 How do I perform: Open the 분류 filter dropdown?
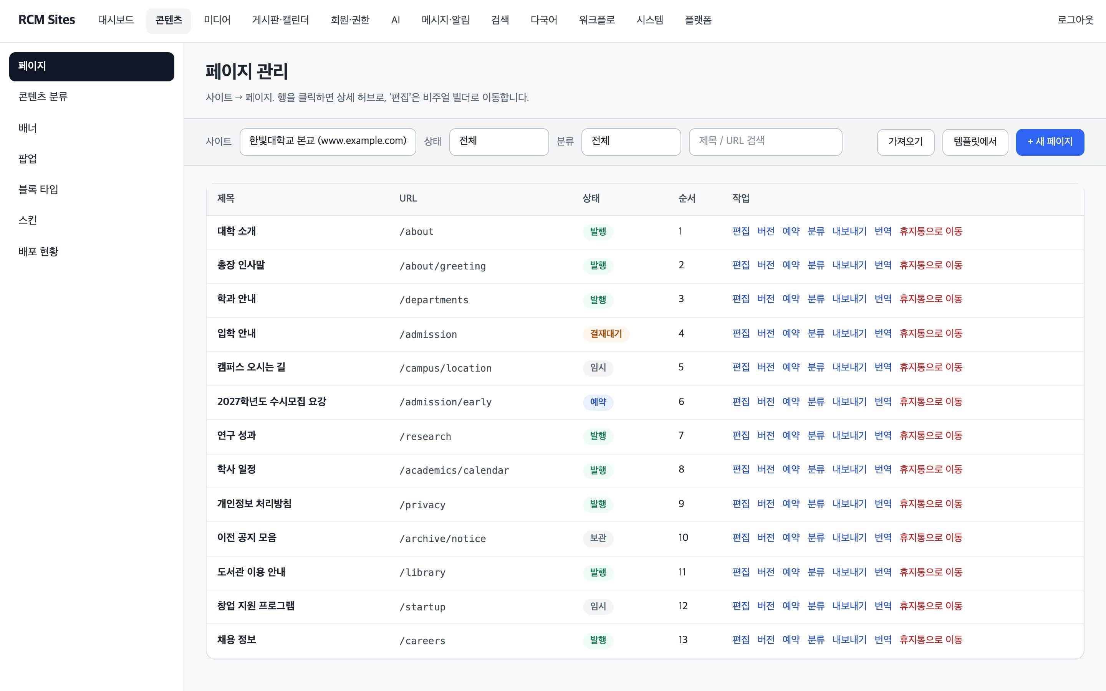631,142
